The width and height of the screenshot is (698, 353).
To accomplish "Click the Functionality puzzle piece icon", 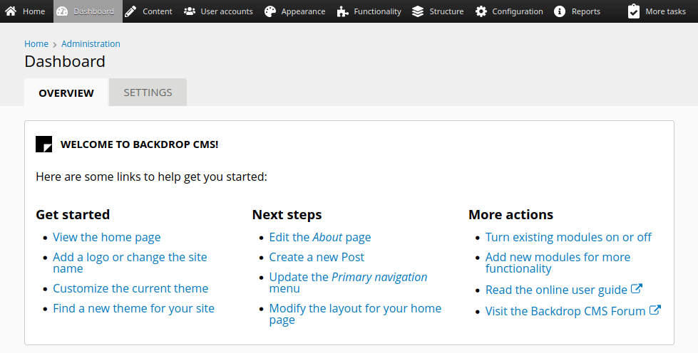I will (x=342, y=11).
